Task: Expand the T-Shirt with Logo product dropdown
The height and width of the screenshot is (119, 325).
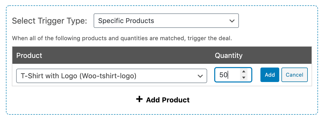Action: click(111, 76)
